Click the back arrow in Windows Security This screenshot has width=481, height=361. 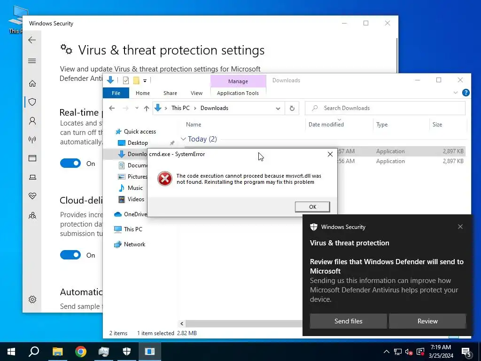pos(32,40)
